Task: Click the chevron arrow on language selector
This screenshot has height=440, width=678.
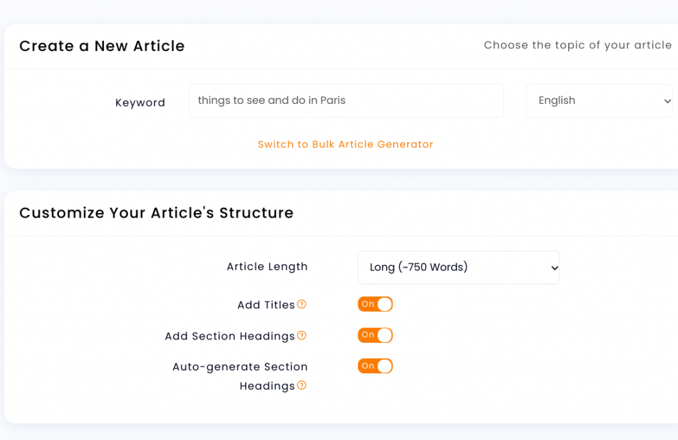Action: point(667,101)
